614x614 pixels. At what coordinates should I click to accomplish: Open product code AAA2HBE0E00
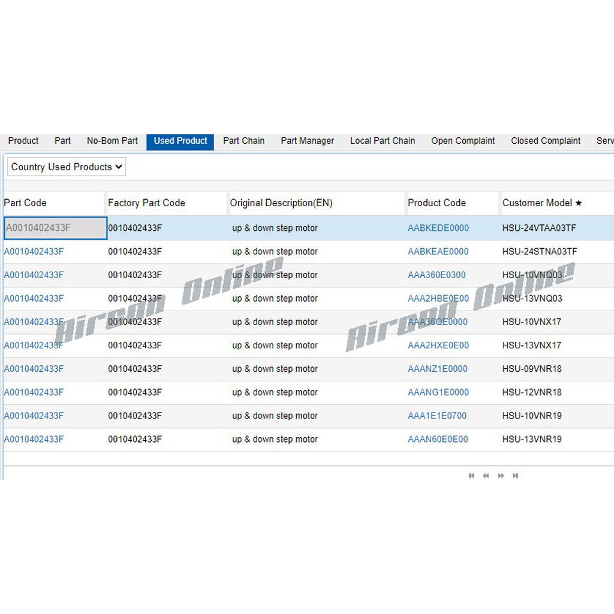438,299
